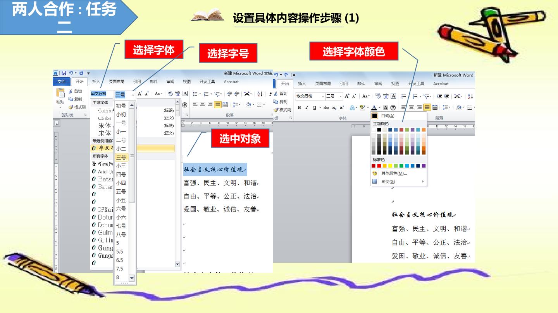
Task: Open the change case Aa dropdown beside Bold row
Action: coord(366,96)
